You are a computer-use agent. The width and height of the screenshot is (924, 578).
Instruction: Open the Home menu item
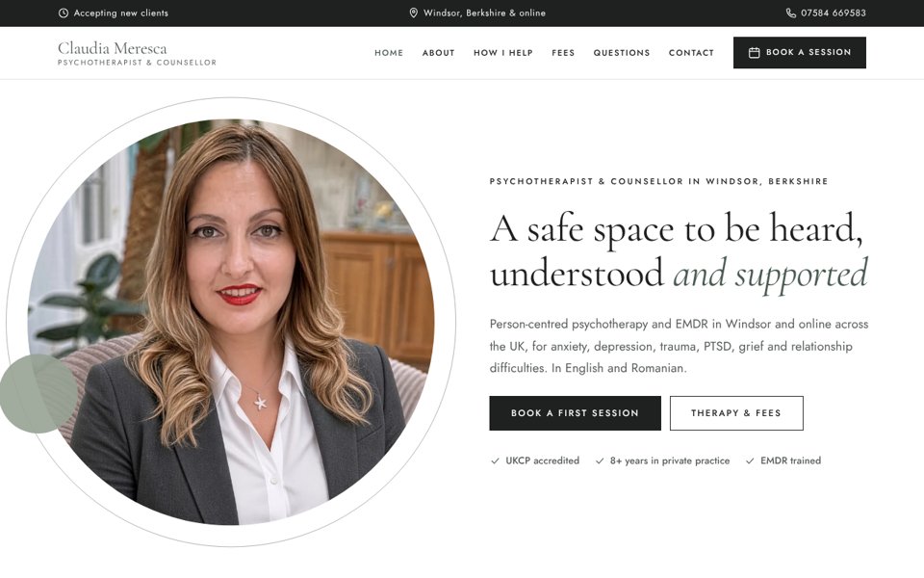click(389, 52)
